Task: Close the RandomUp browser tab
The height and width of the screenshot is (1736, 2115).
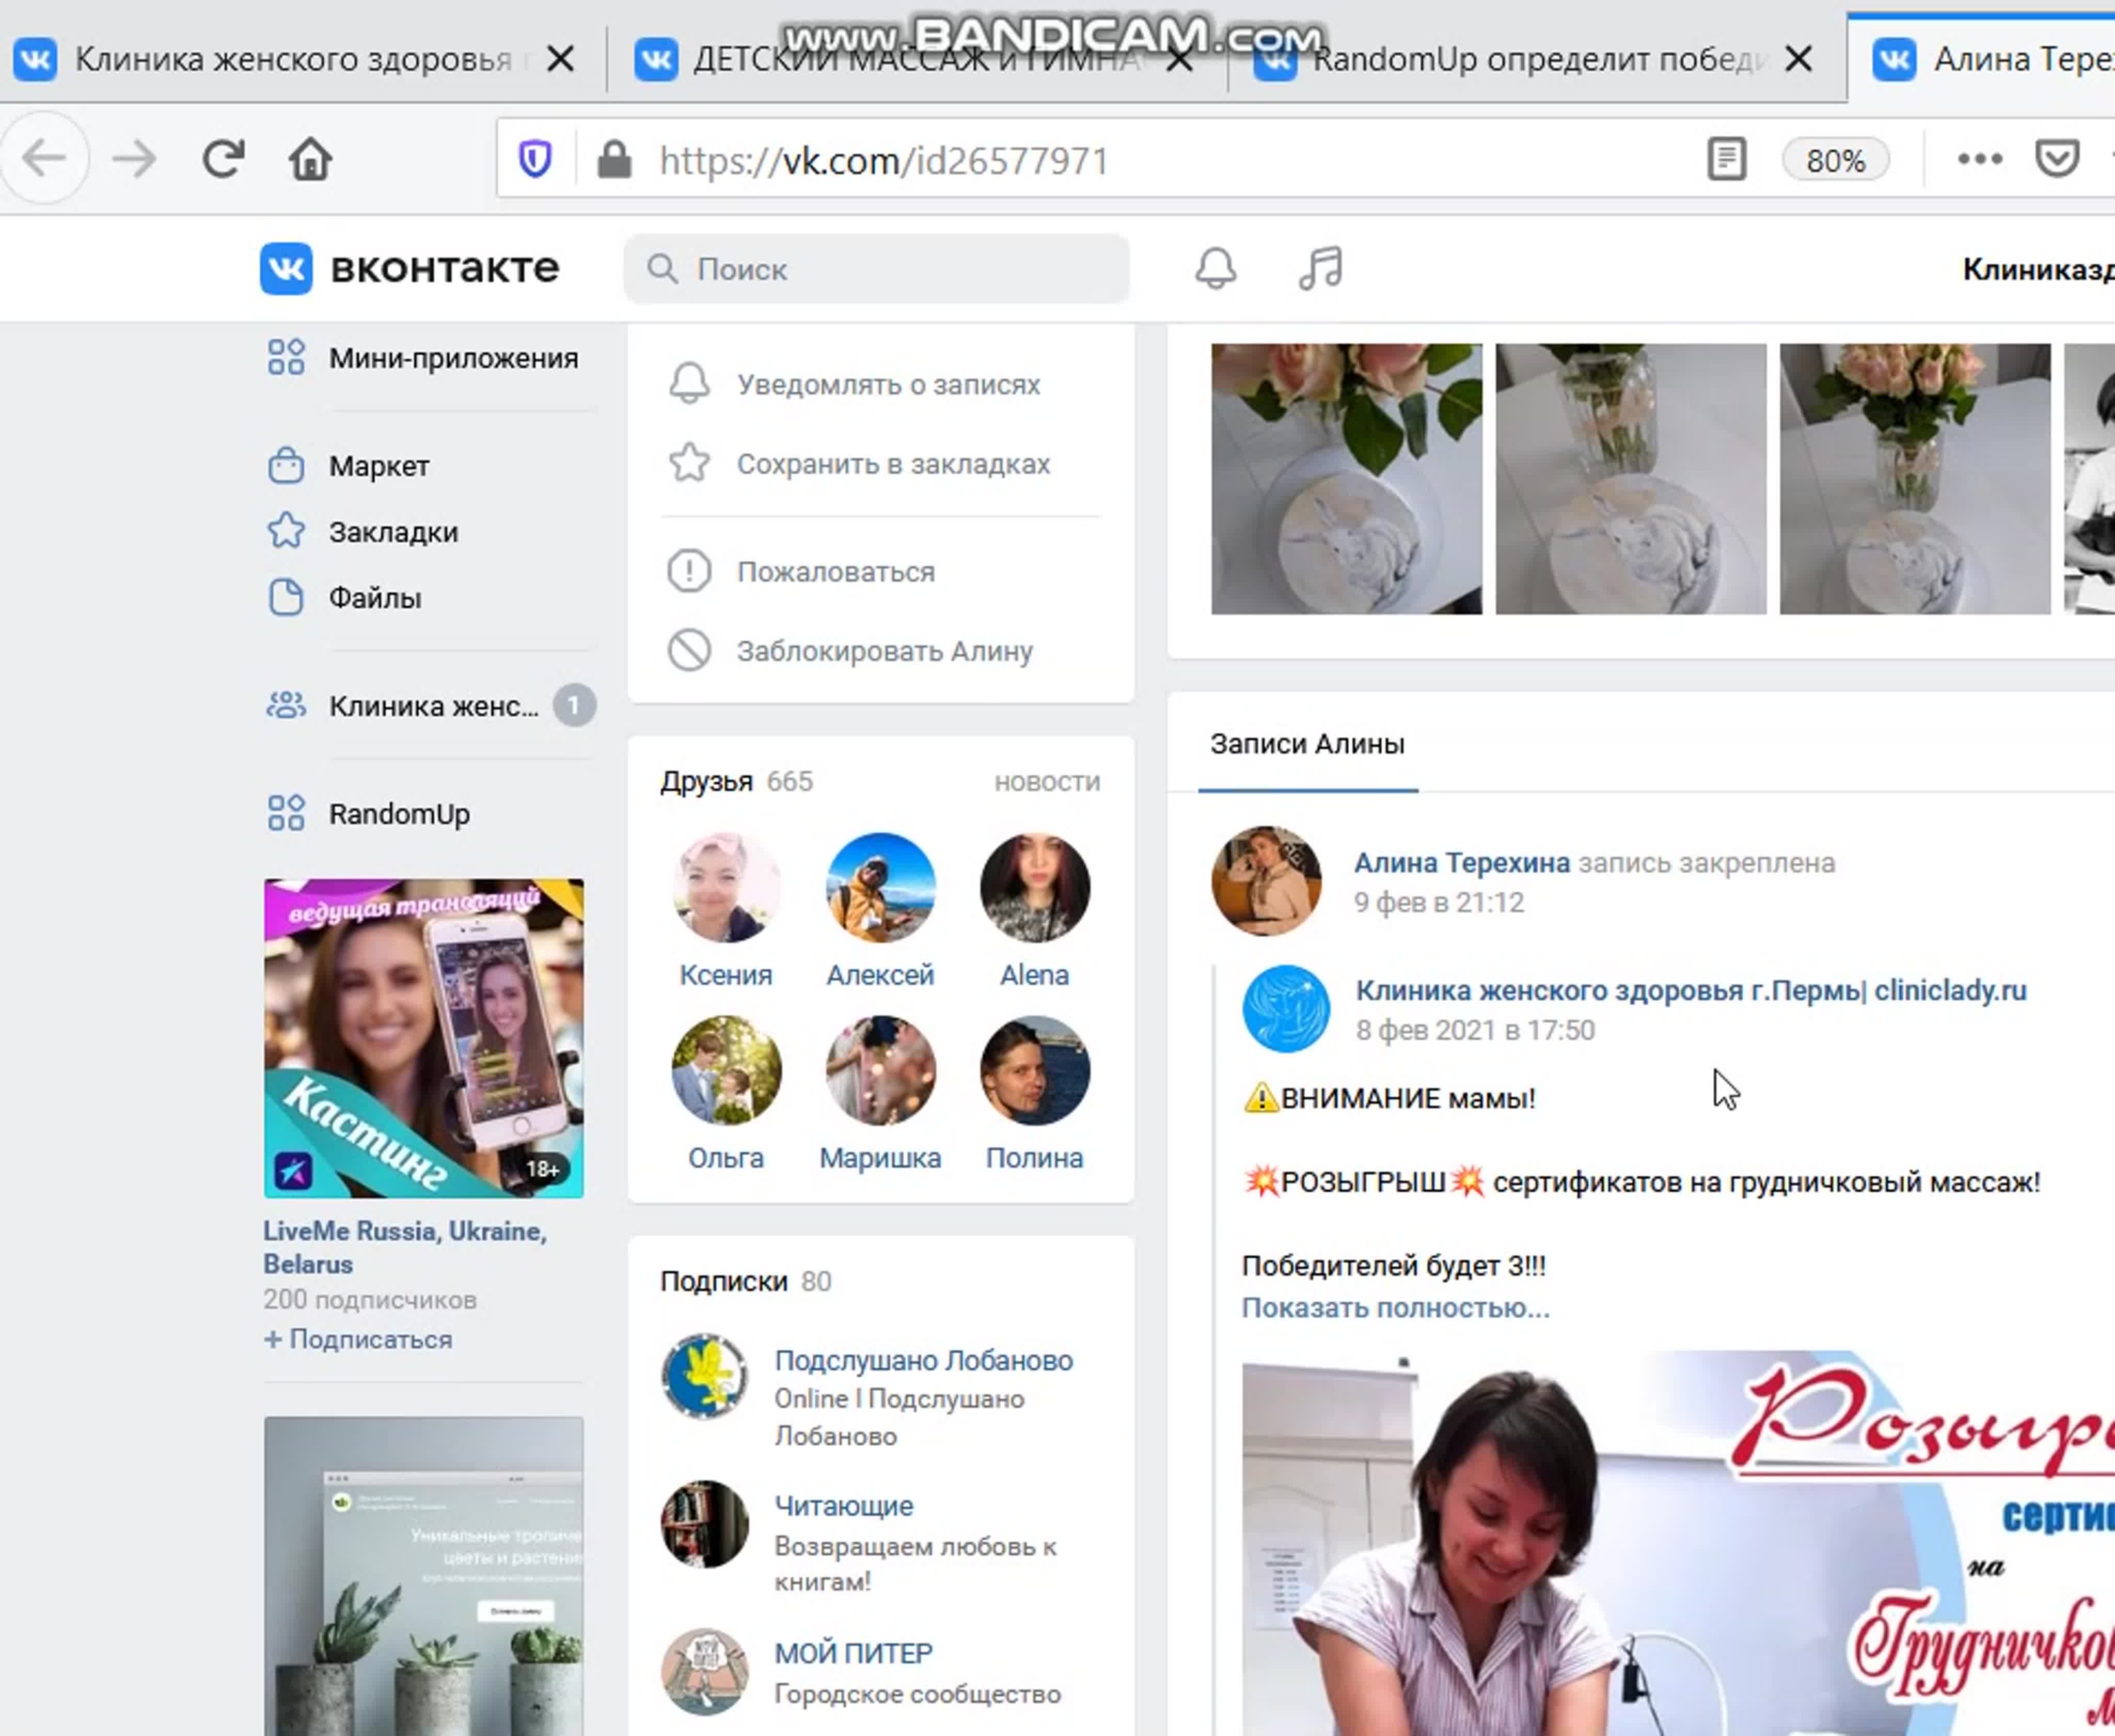Action: 1799,59
